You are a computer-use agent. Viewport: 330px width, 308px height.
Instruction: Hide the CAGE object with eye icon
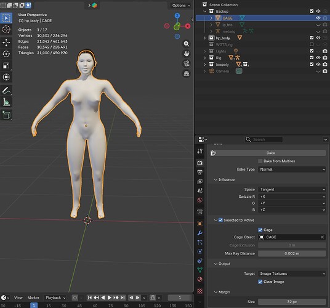[x=318, y=18]
